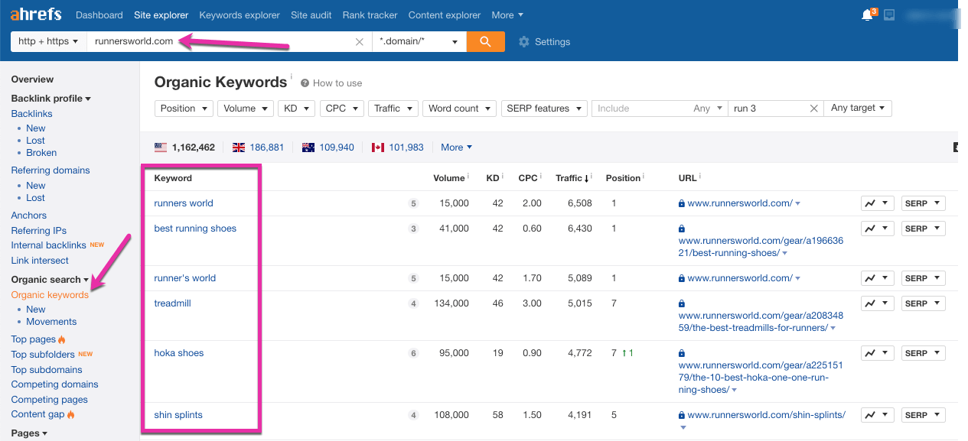Open the Traffic filter dropdown
Viewport: 968px width, 441px height.
point(393,109)
